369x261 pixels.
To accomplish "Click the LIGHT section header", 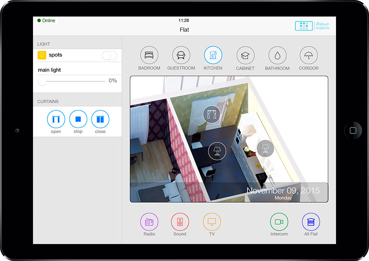I will tap(43, 44).
